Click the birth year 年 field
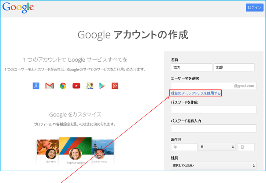The image size is (266, 183). pyautogui.click(x=184, y=147)
